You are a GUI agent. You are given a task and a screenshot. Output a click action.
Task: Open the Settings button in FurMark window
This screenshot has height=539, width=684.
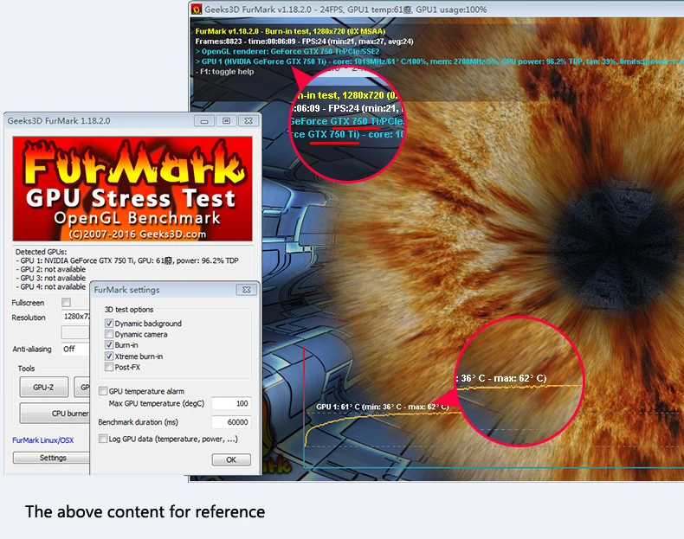51,458
